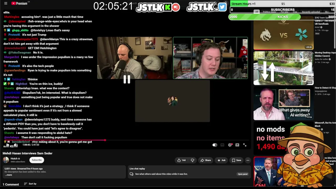The height and width of the screenshot is (189, 336).
Task: Expand the description with ...more
Action: [x=8, y=175]
